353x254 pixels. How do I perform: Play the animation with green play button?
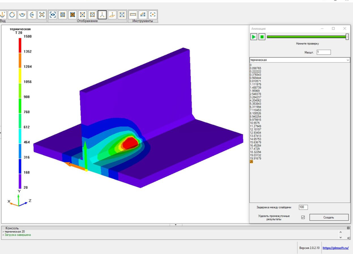click(x=254, y=37)
